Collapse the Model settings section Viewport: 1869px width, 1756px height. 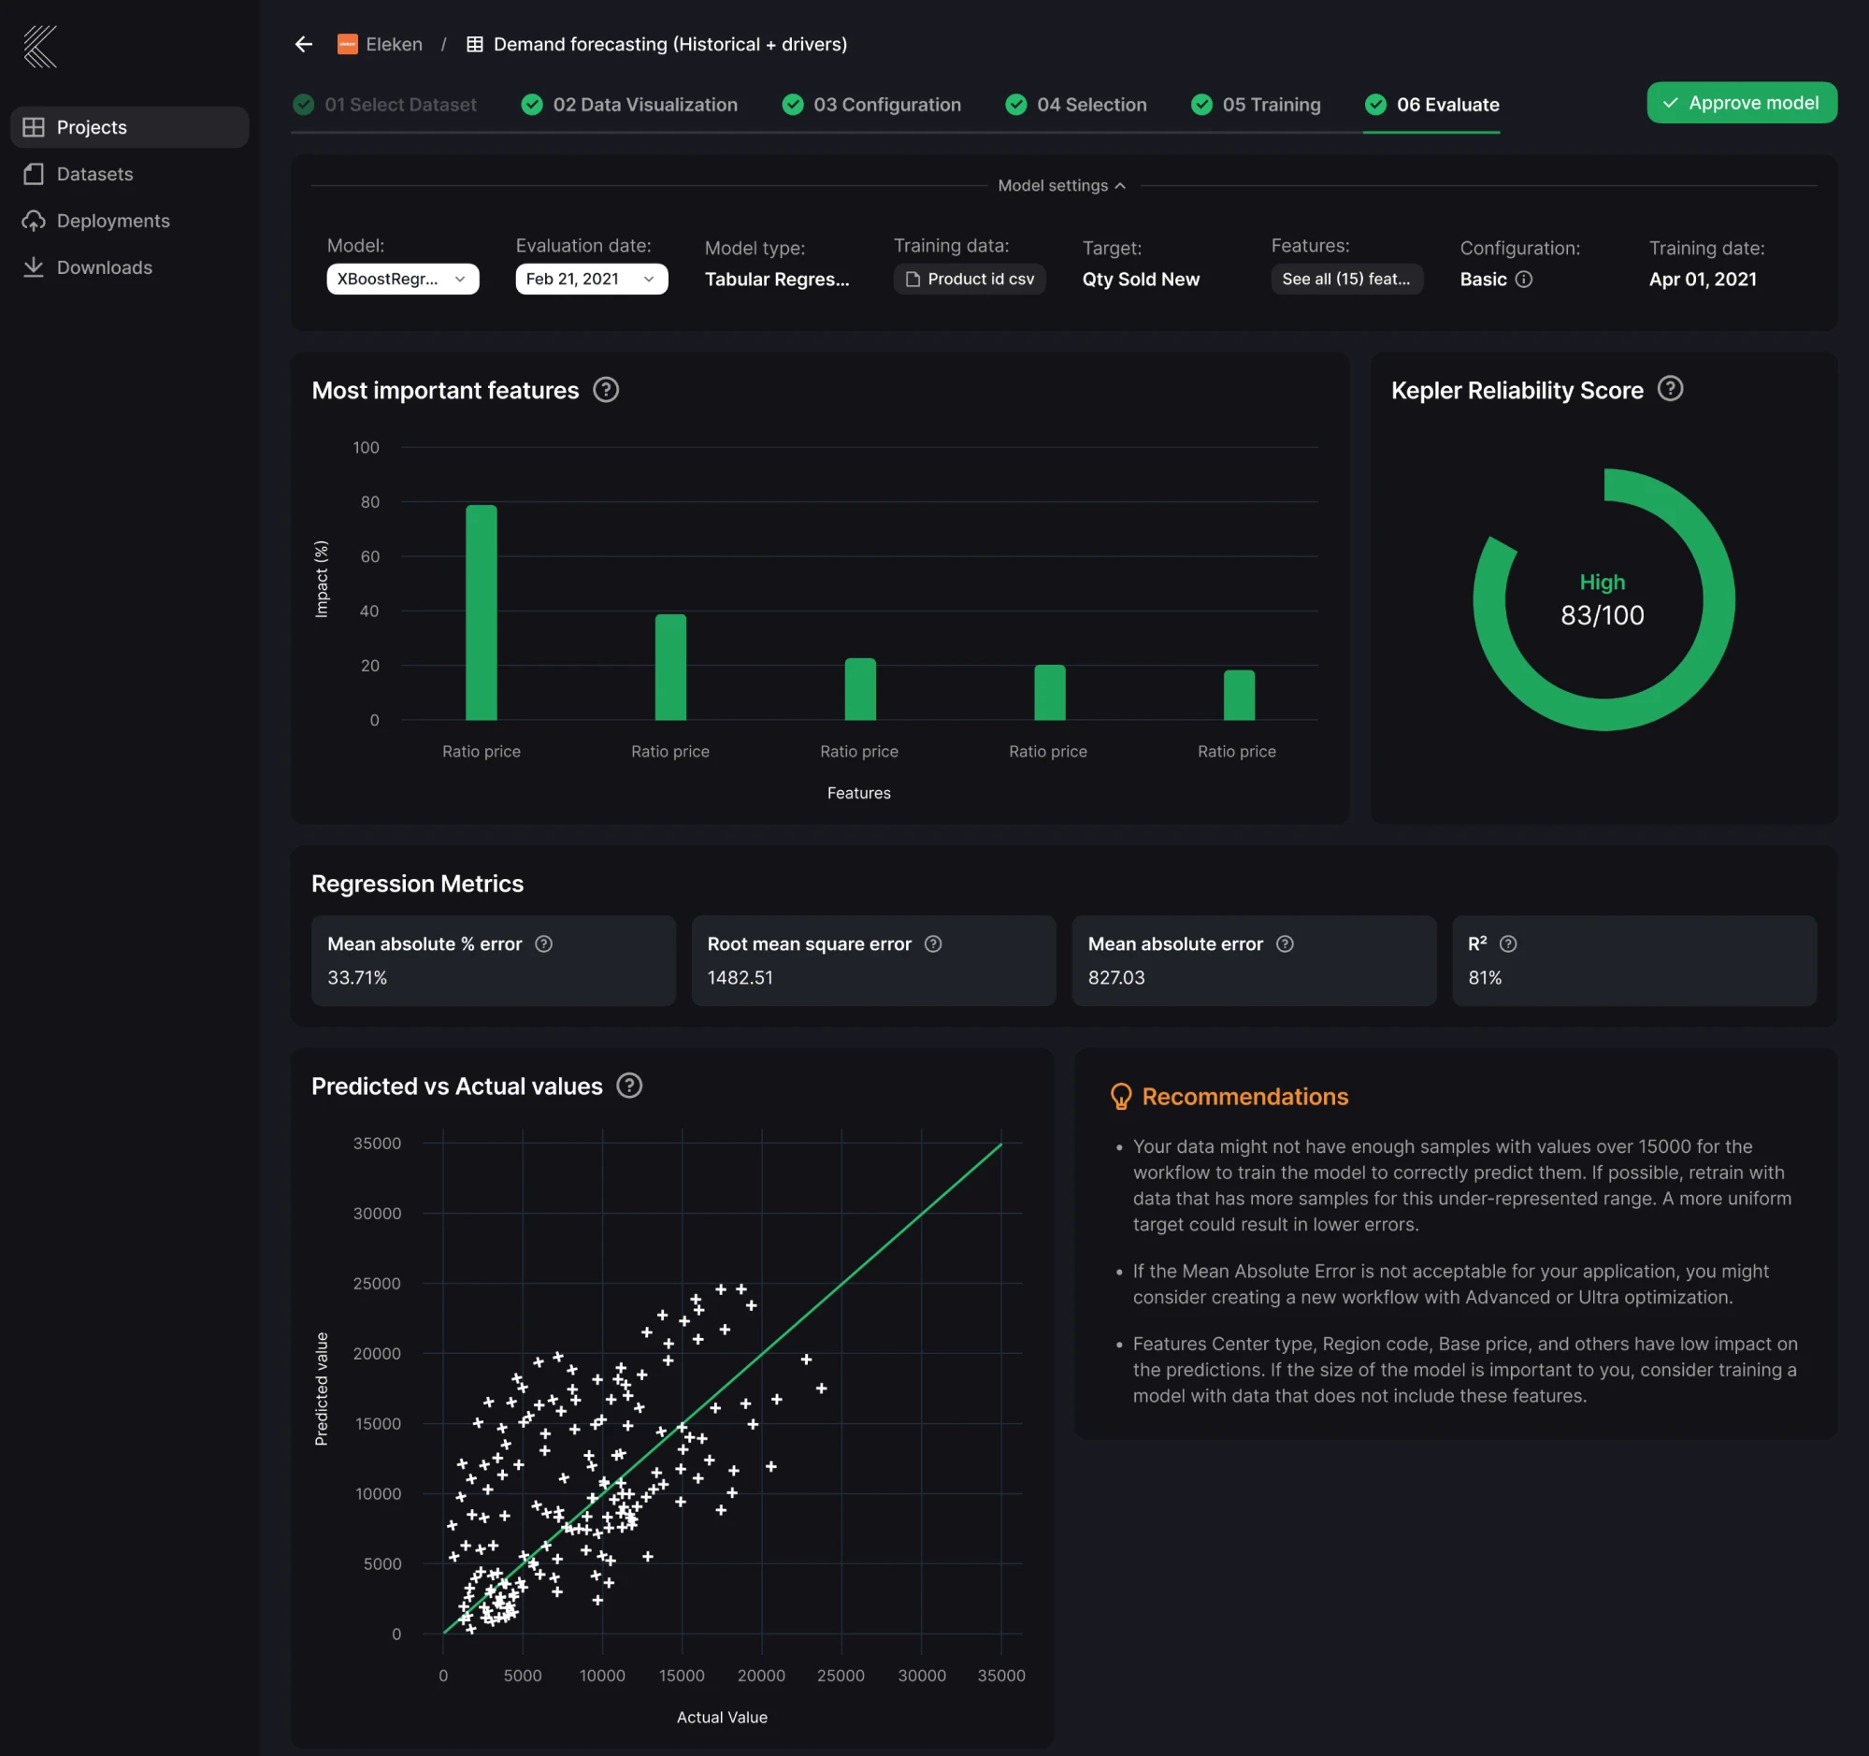point(1061,186)
